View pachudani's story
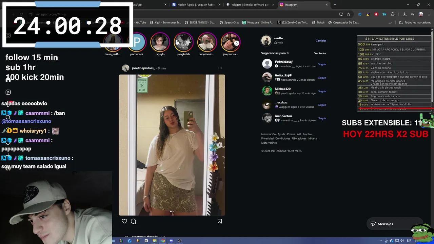This screenshot has width=434, height=244. tap(137, 42)
